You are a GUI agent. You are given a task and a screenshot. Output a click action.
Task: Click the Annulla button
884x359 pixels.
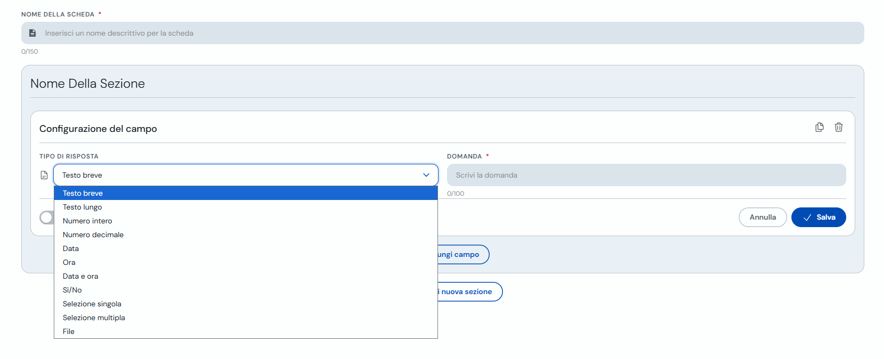coord(763,217)
